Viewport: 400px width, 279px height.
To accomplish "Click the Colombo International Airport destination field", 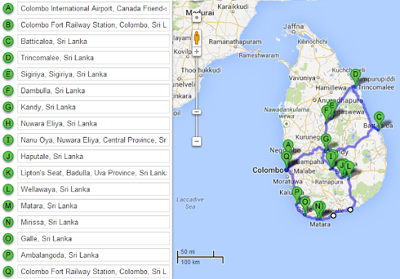I will (94, 8).
